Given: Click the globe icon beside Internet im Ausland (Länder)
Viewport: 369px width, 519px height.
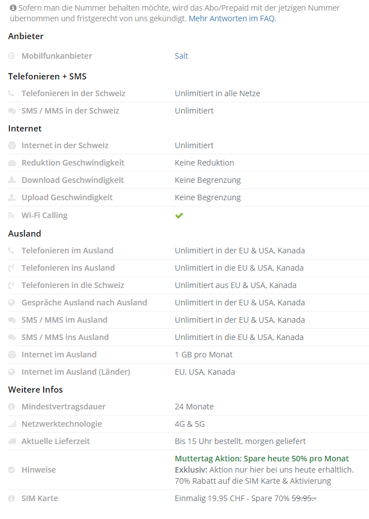Looking at the screenshot, I should [x=12, y=372].
